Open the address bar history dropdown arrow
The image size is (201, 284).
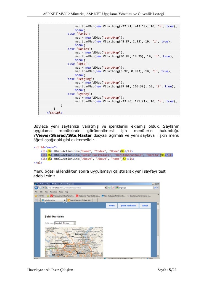tap(106, 188)
